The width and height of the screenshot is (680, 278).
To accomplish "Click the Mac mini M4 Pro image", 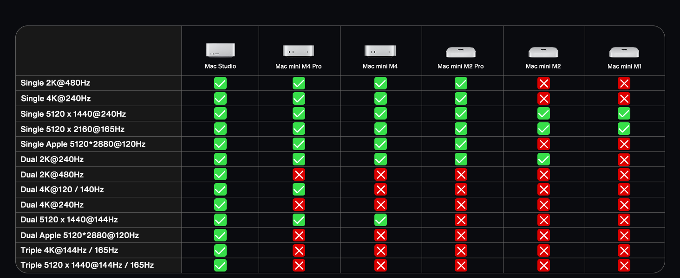I will tap(299, 51).
